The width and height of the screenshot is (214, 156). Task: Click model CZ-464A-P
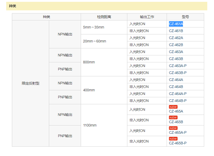[x=178, y=94]
